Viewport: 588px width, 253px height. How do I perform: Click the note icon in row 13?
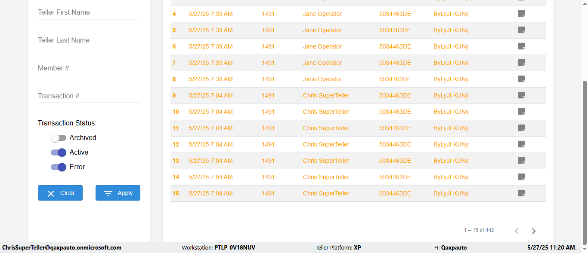pyautogui.click(x=521, y=161)
